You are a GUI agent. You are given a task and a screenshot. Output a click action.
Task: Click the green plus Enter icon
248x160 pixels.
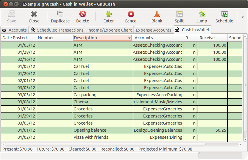coord(109,14)
